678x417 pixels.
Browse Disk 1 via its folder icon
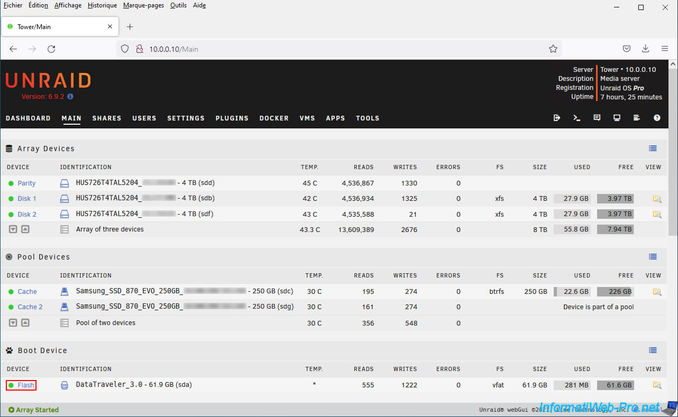[x=657, y=199]
